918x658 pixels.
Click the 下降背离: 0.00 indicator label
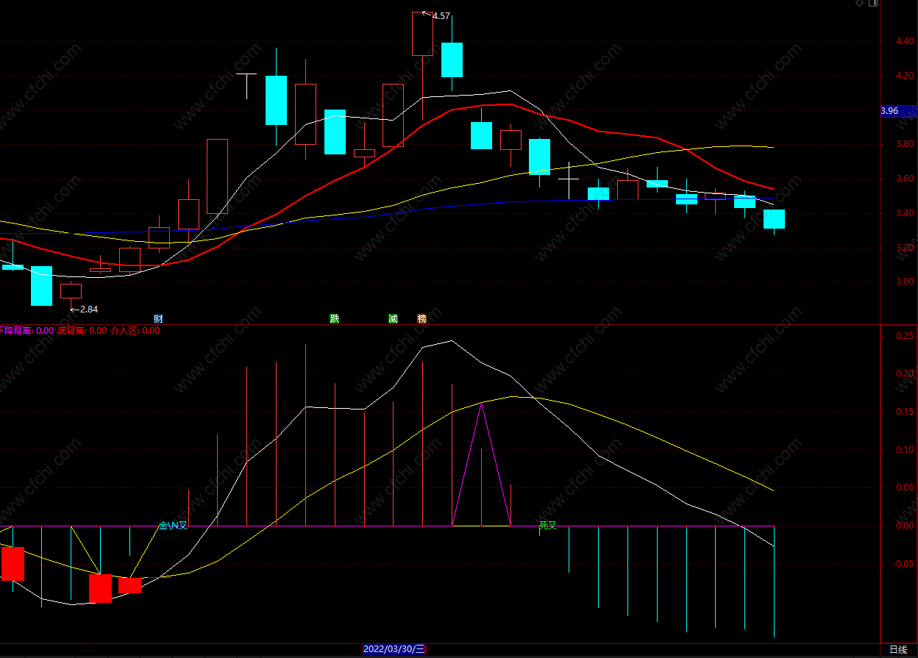pyautogui.click(x=26, y=331)
